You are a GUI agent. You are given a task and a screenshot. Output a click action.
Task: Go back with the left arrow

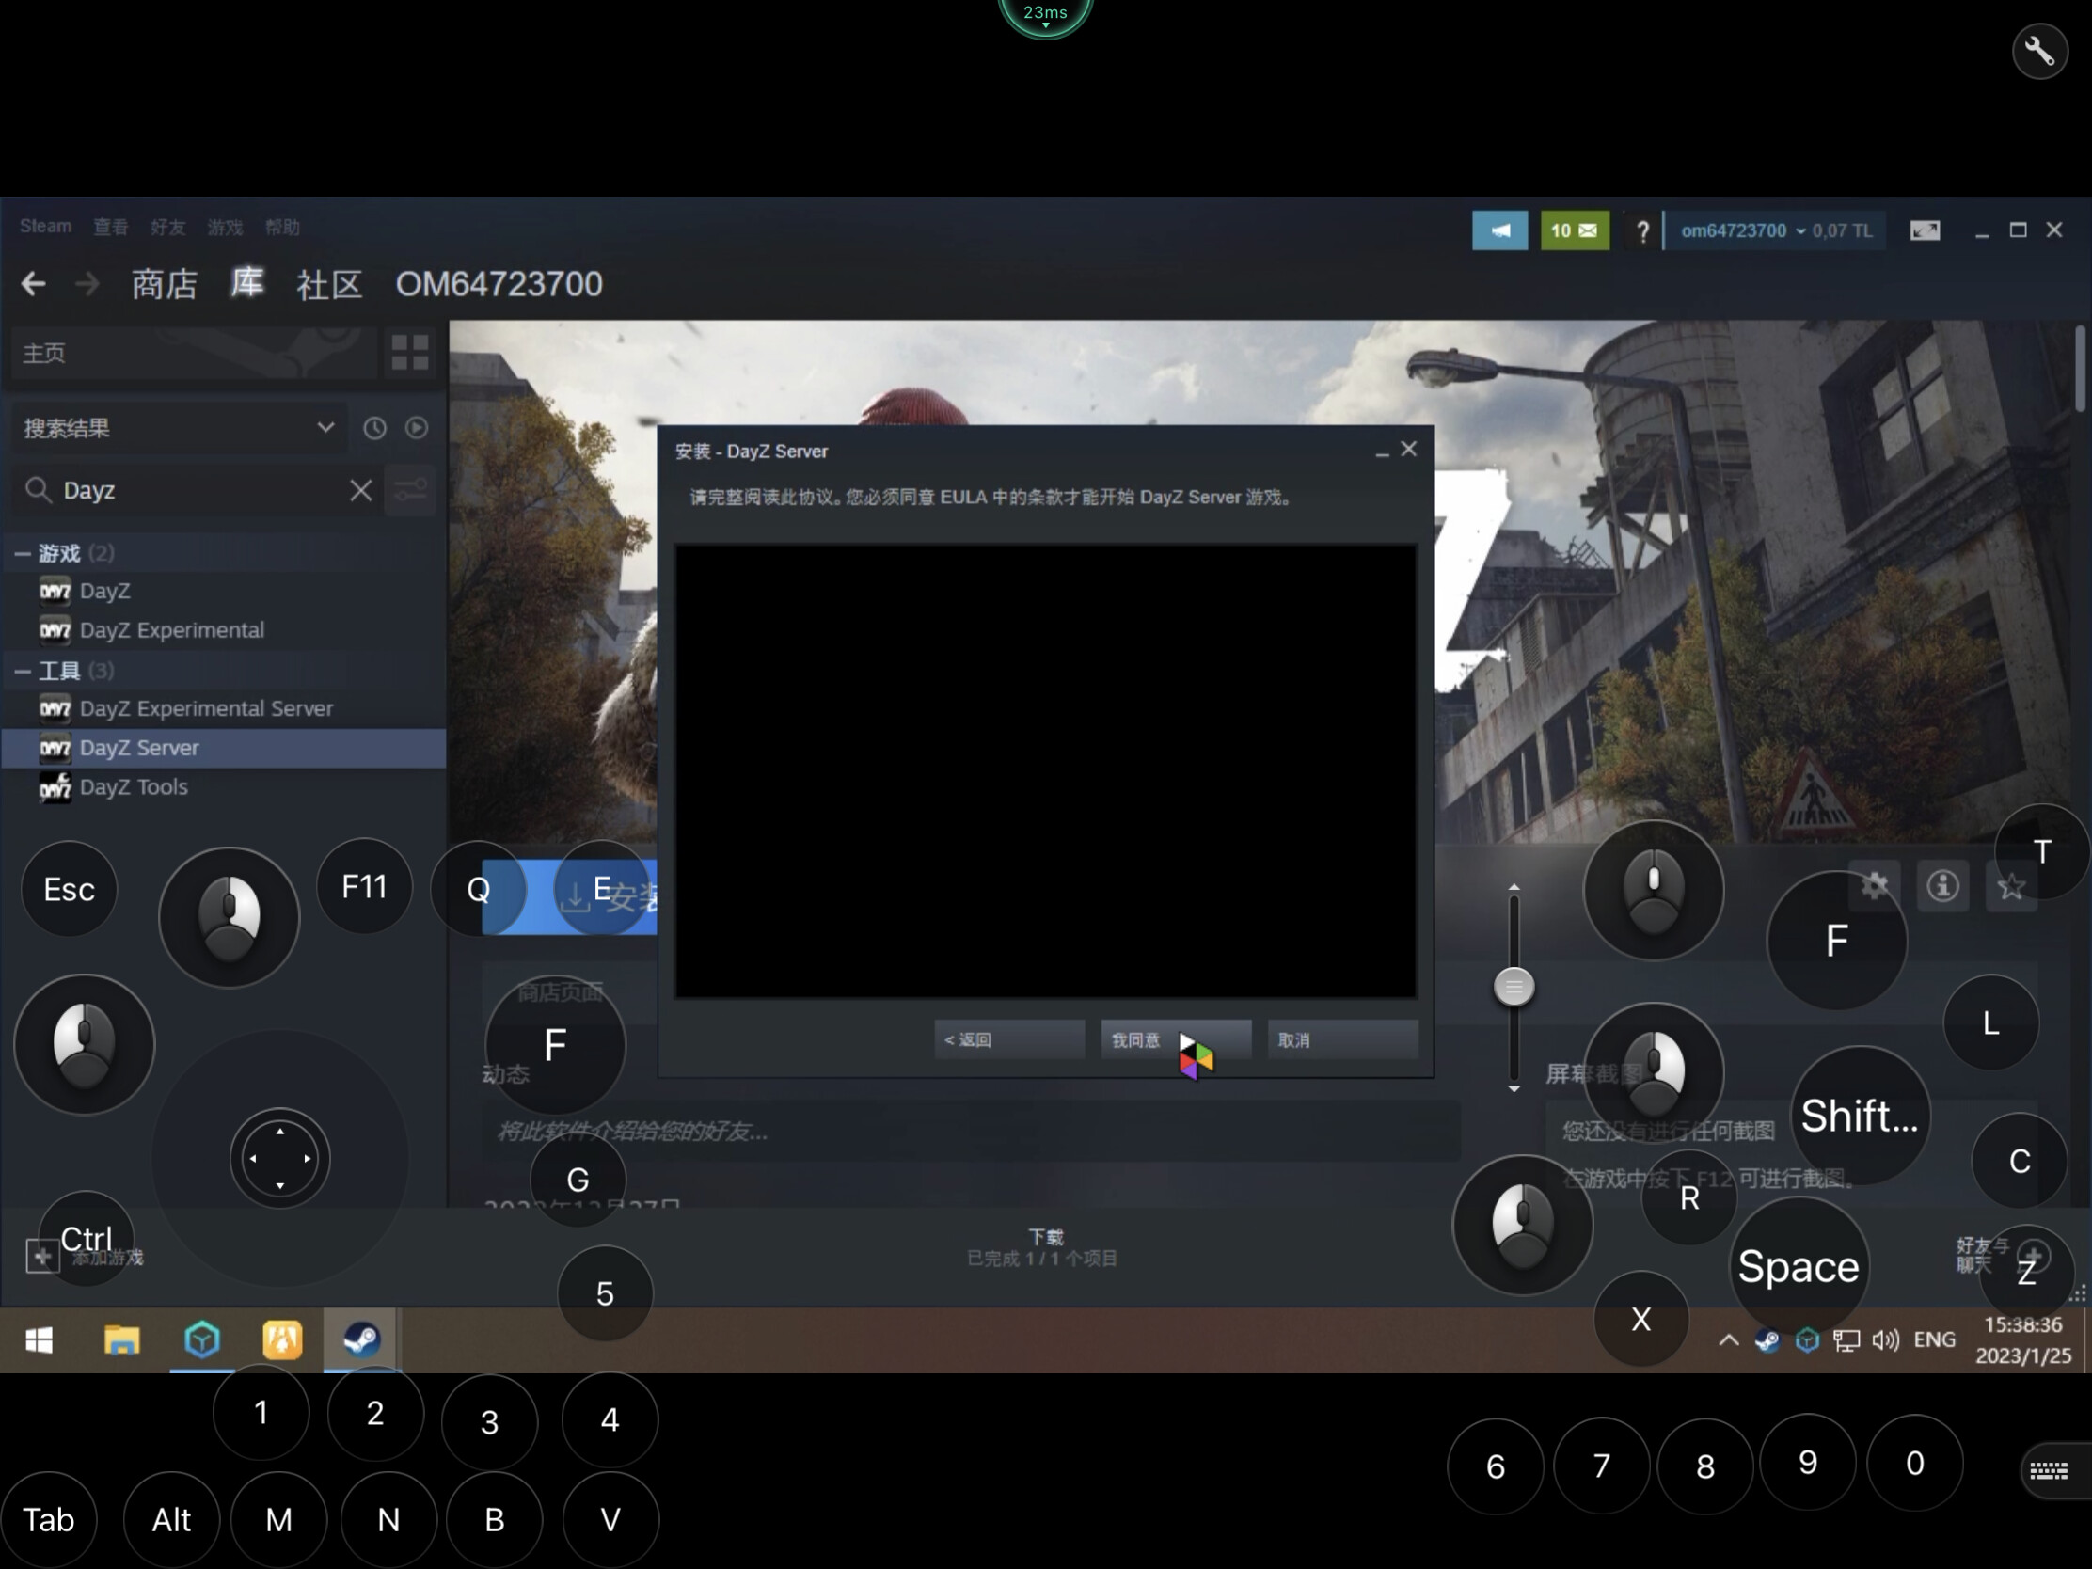33,284
